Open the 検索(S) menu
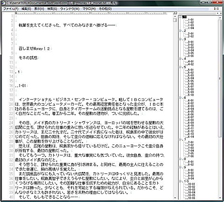The width and height of the screenshot is (224, 202). pos(52,9)
